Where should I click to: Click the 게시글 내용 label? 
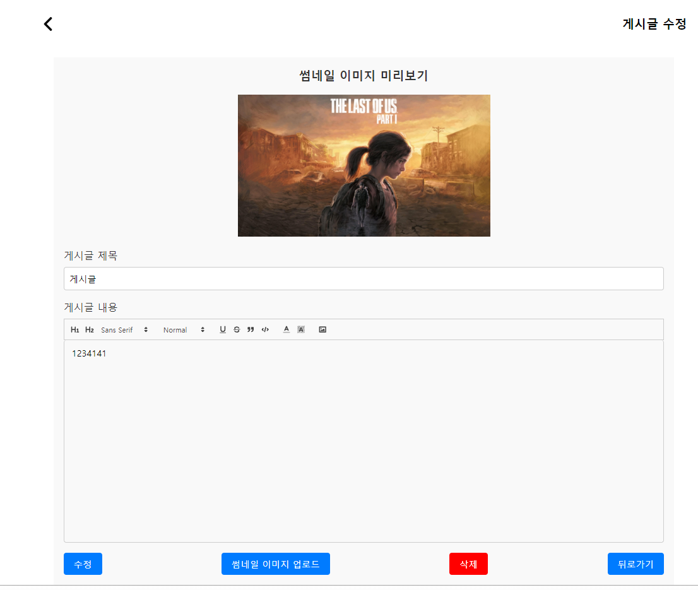pyautogui.click(x=91, y=307)
